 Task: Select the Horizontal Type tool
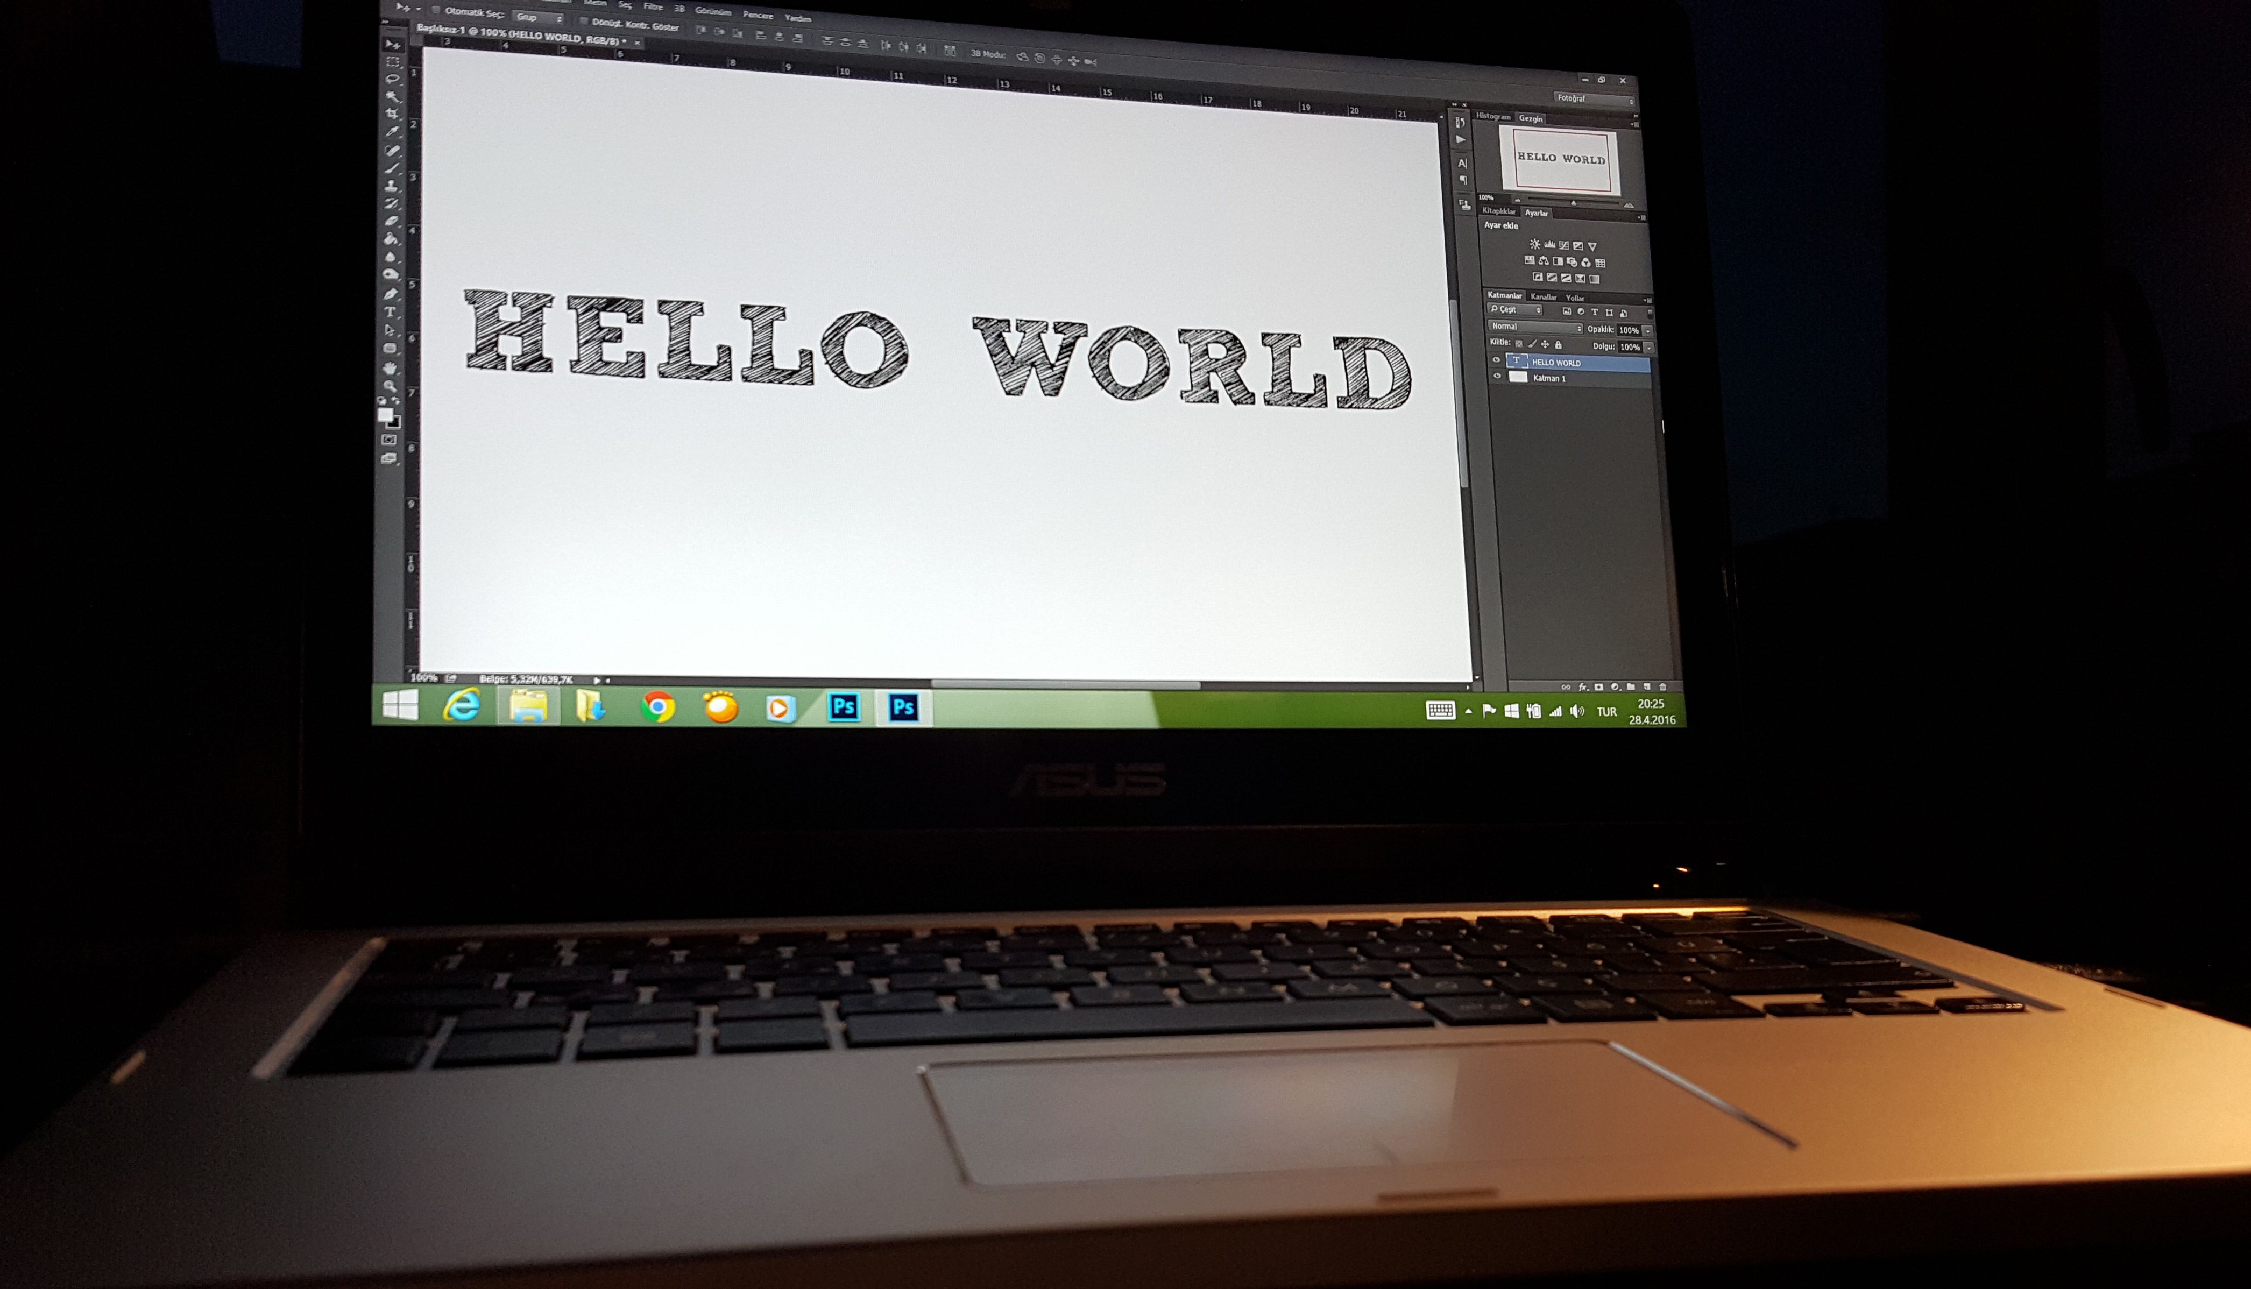coord(391,313)
